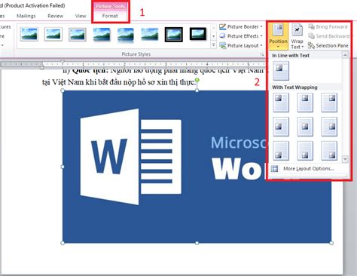Position picture middle right with text wrapping
Viewport: 357px width, 276px height.
[x=329, y=127]
